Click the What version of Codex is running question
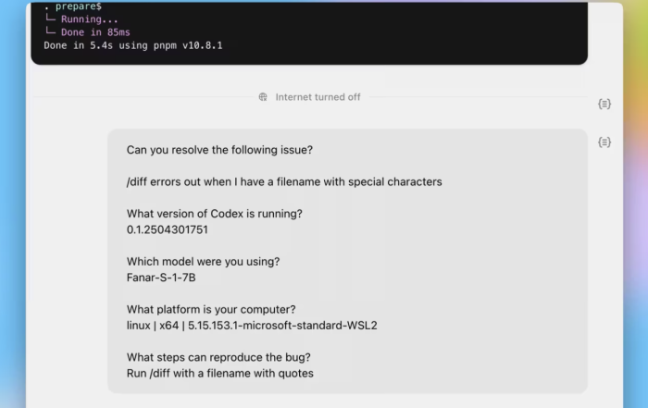This screenshot has width=648, height=408. pos(215,214)
